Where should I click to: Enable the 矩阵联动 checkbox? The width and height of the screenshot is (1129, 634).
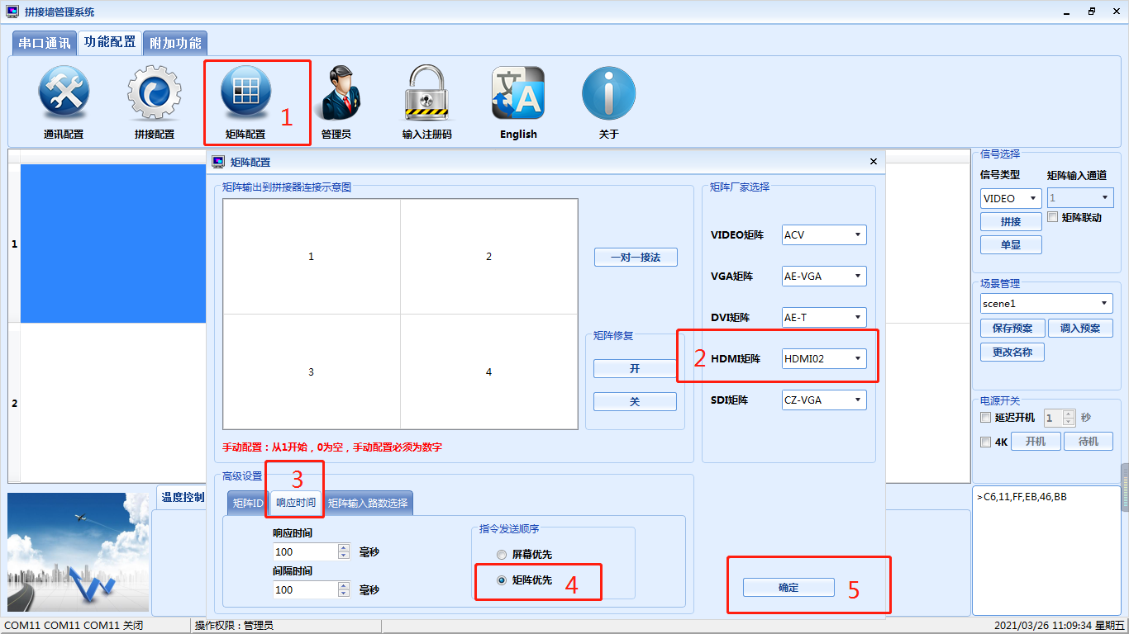point(1053,217)
